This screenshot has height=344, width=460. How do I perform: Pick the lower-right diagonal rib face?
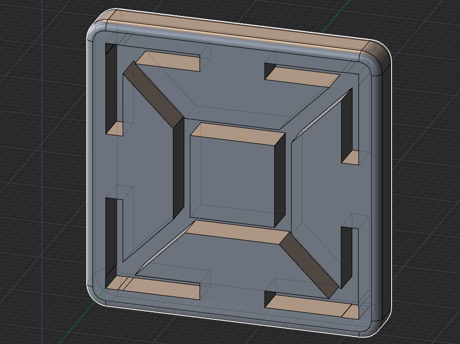click(x=309, y=265)
